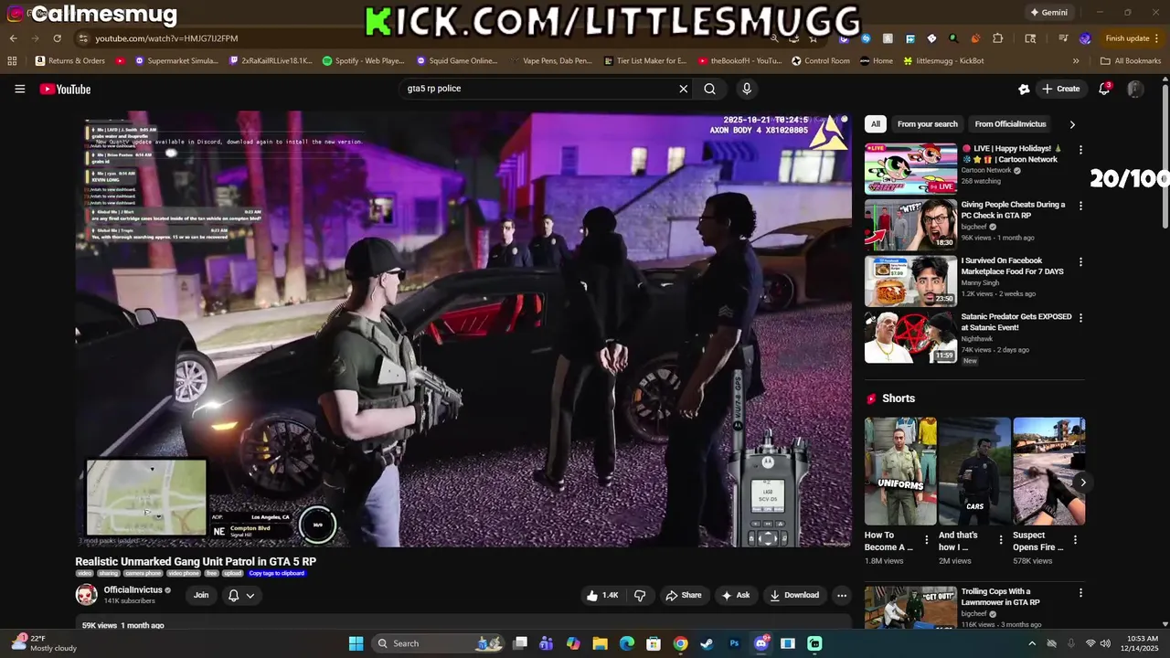
Task: Show next Shorts with arrow
Action: (1083, 482)
